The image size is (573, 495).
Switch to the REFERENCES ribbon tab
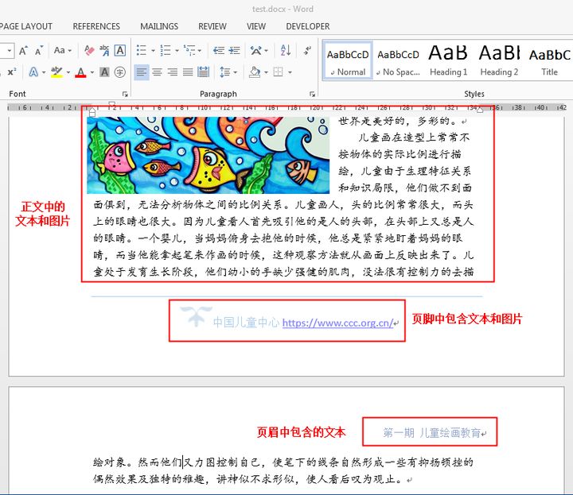(x=96, y=26)
